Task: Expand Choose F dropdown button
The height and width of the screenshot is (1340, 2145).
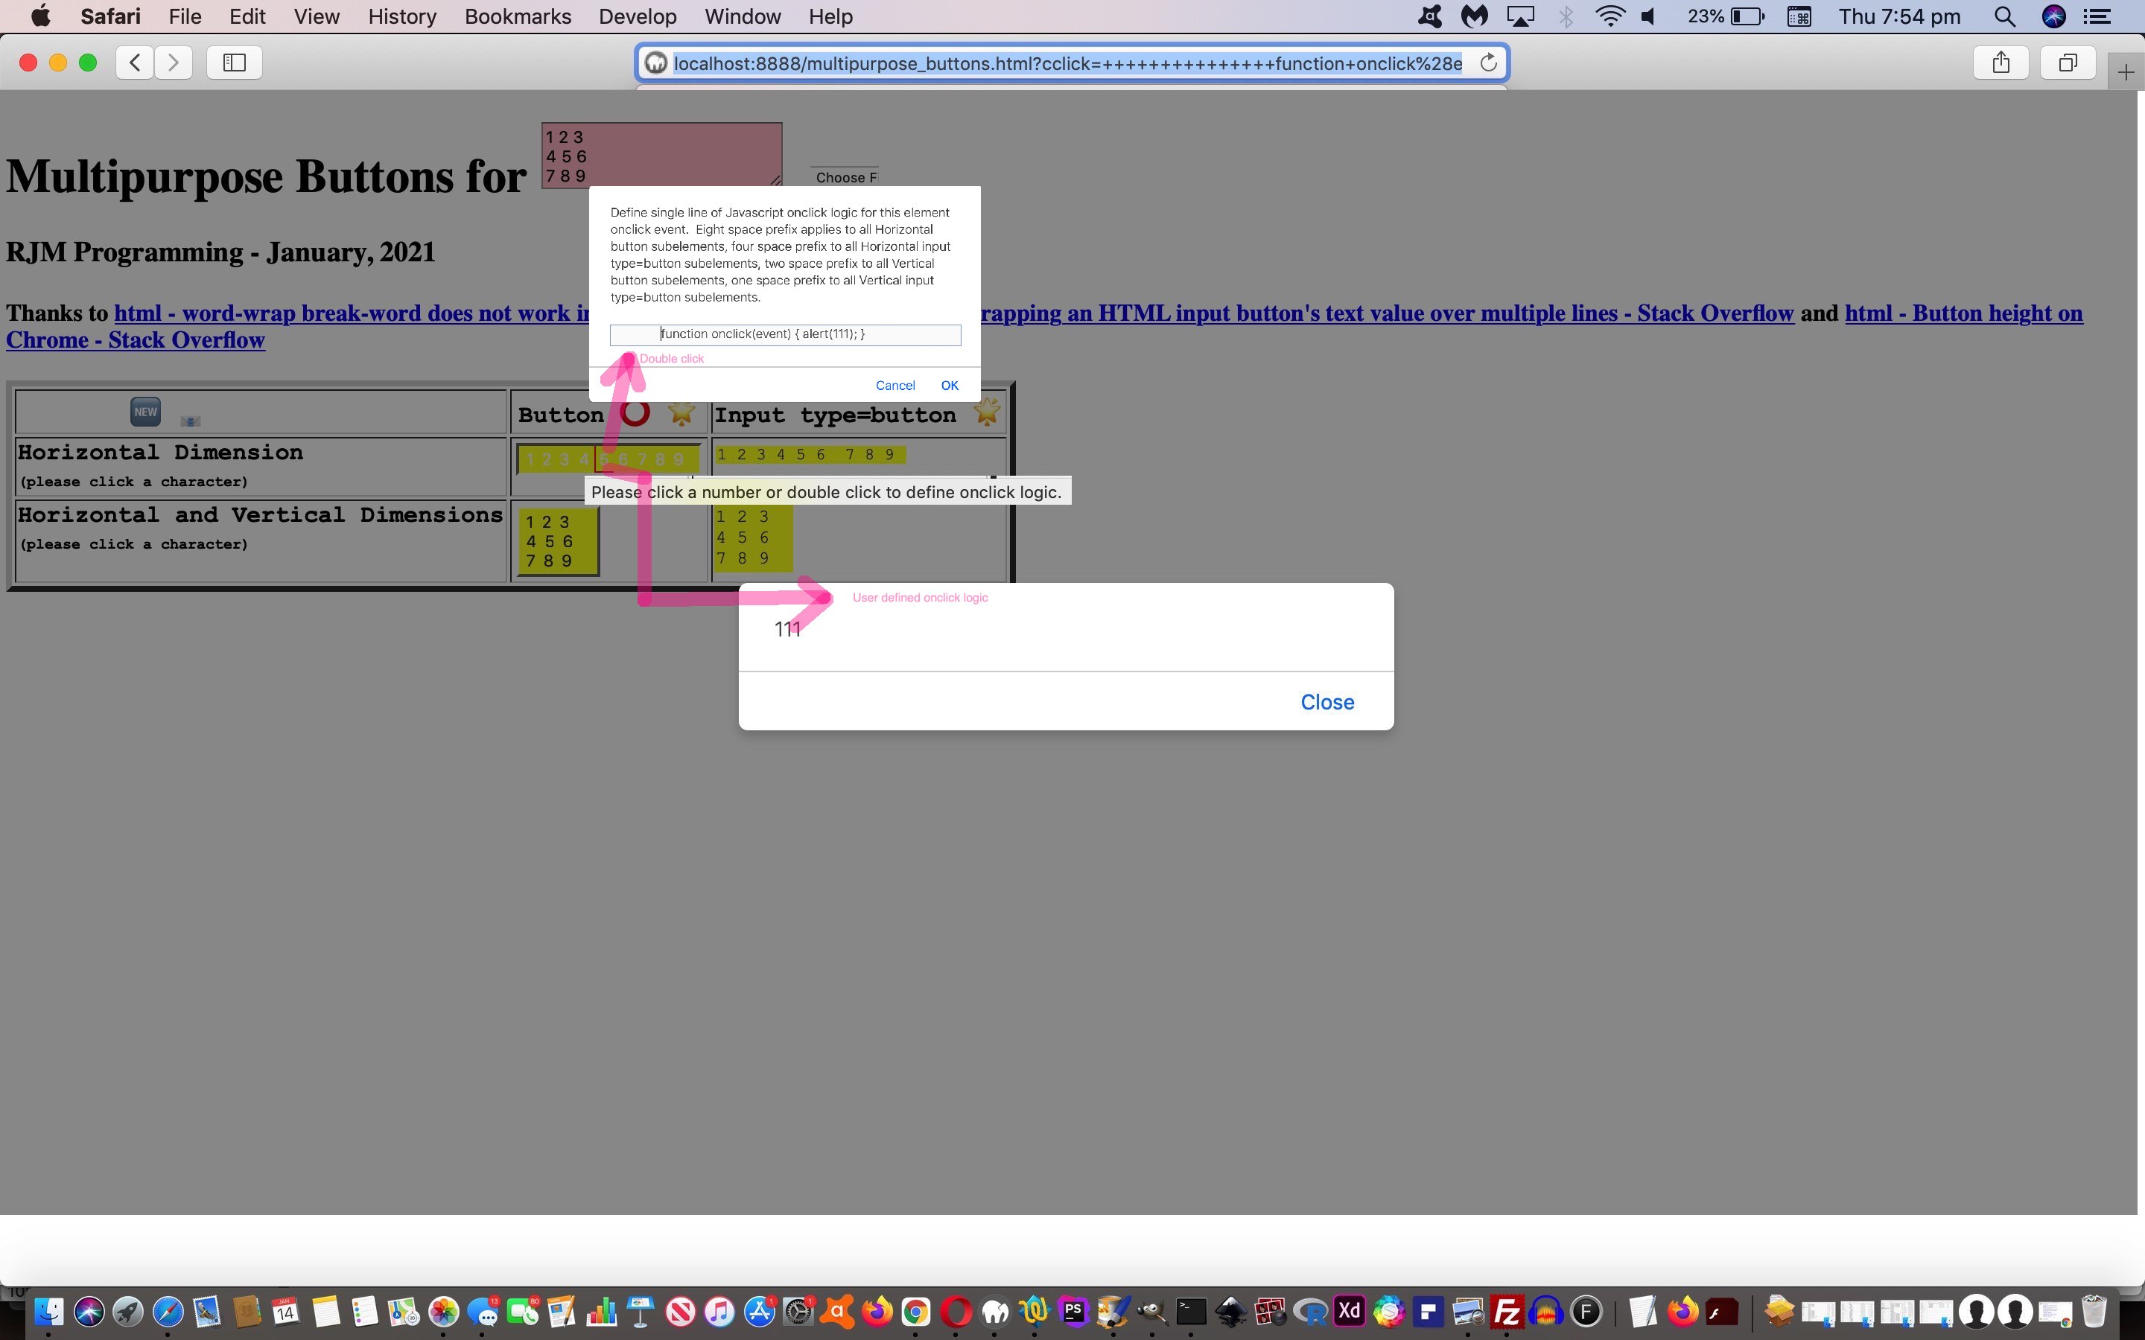Action: (848, 176)
